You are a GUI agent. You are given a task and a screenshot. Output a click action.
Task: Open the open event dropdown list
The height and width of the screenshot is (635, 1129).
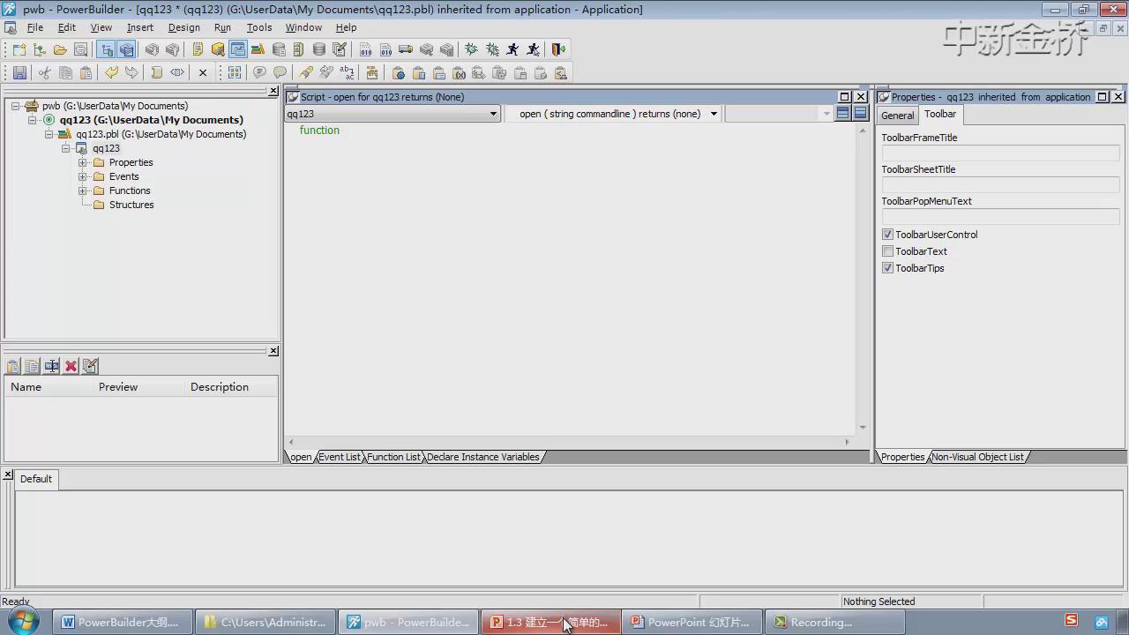tap(714, 114)
